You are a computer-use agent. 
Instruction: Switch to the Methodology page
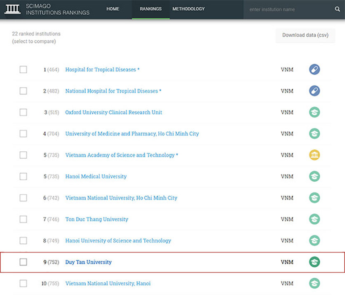[x=188, y=9]
